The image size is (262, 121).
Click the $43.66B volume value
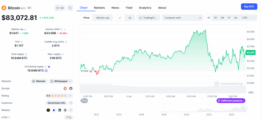pyautogui.click(x=50, y=33)
